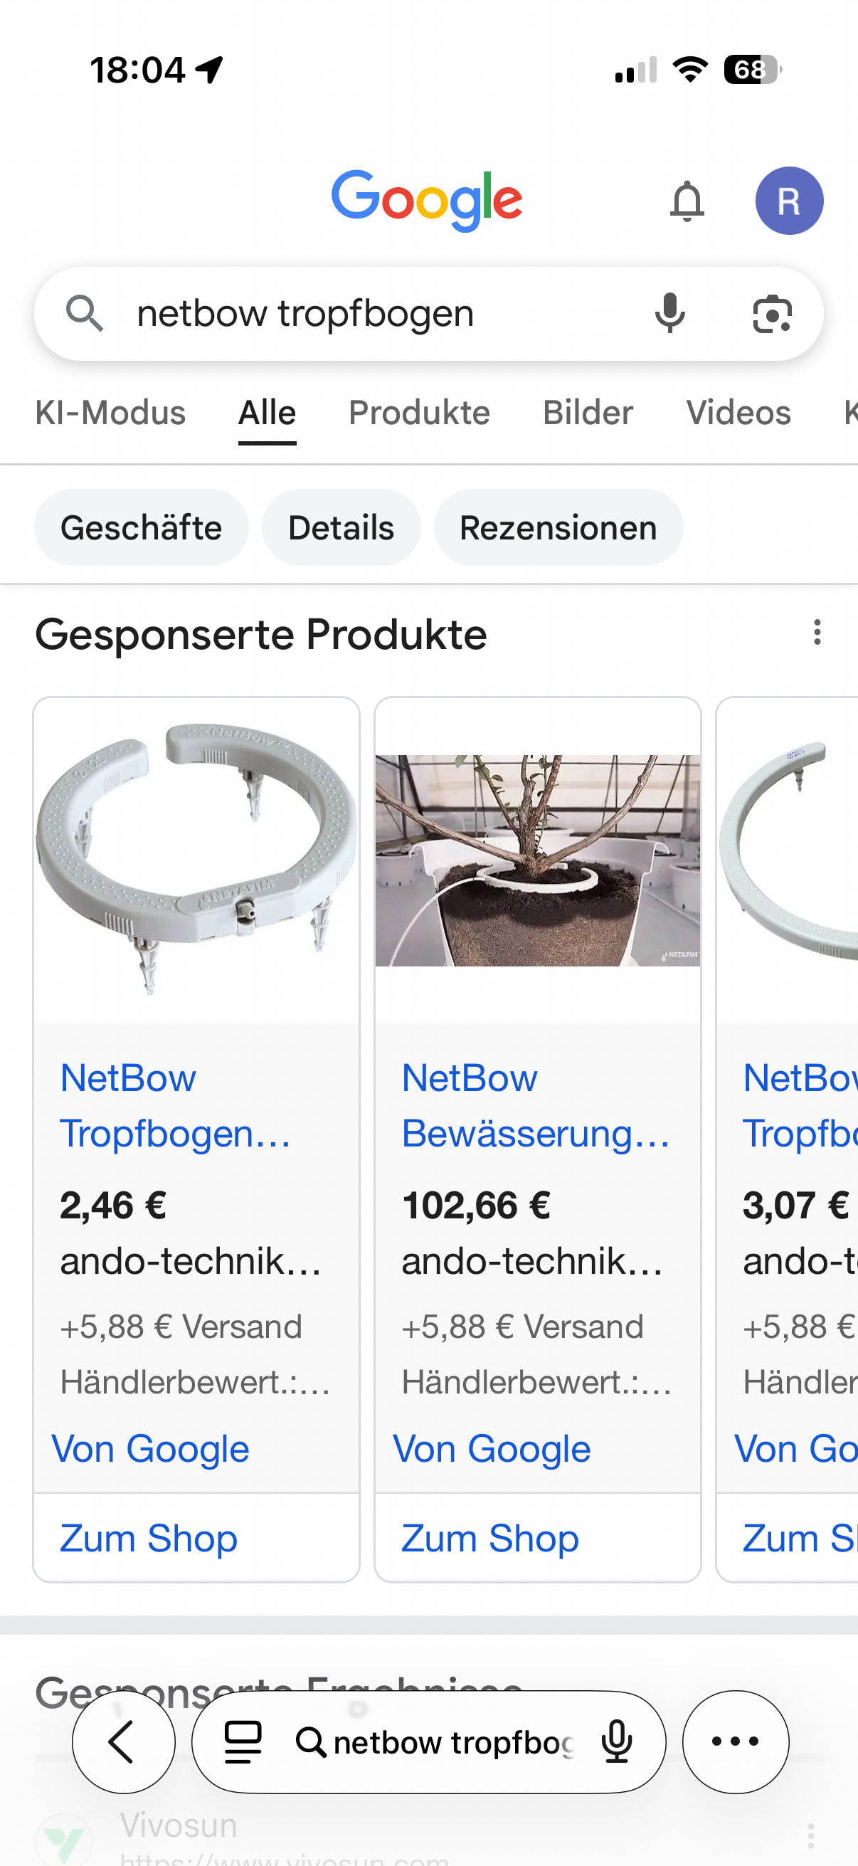Tap the voice search microphone in search bar
Image resolution: width=858 pixels, height=1866 pixels.
click(669, 314)
